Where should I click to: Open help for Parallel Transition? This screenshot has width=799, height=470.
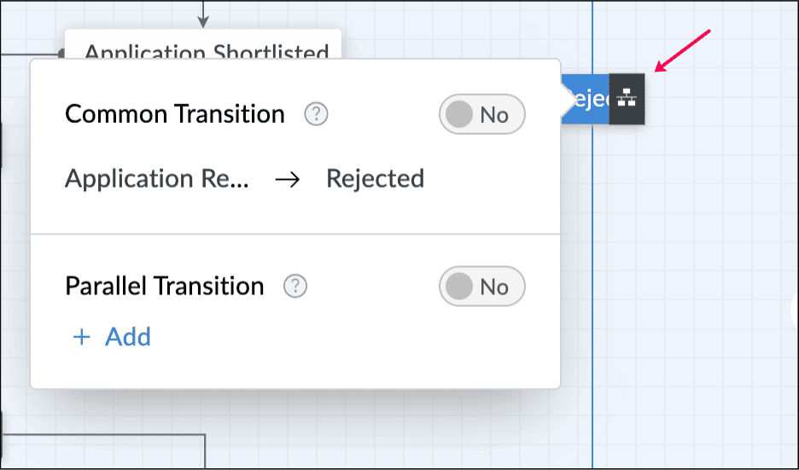[295, 287]
